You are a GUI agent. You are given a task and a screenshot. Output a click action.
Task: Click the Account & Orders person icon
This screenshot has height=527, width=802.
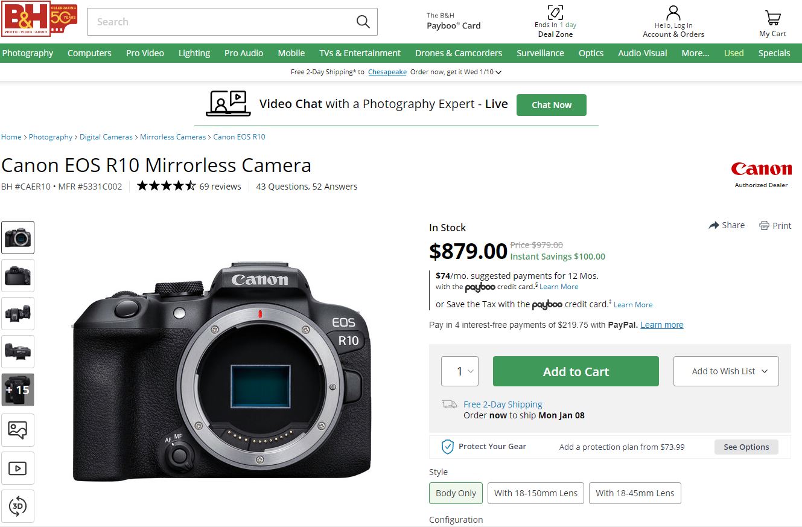[672, 13]
